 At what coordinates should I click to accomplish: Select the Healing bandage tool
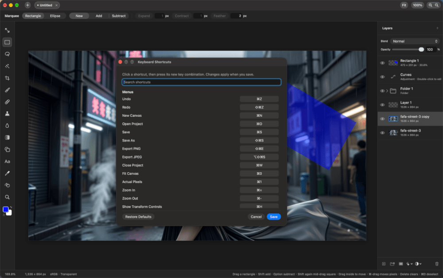click(x=8, y=102)
